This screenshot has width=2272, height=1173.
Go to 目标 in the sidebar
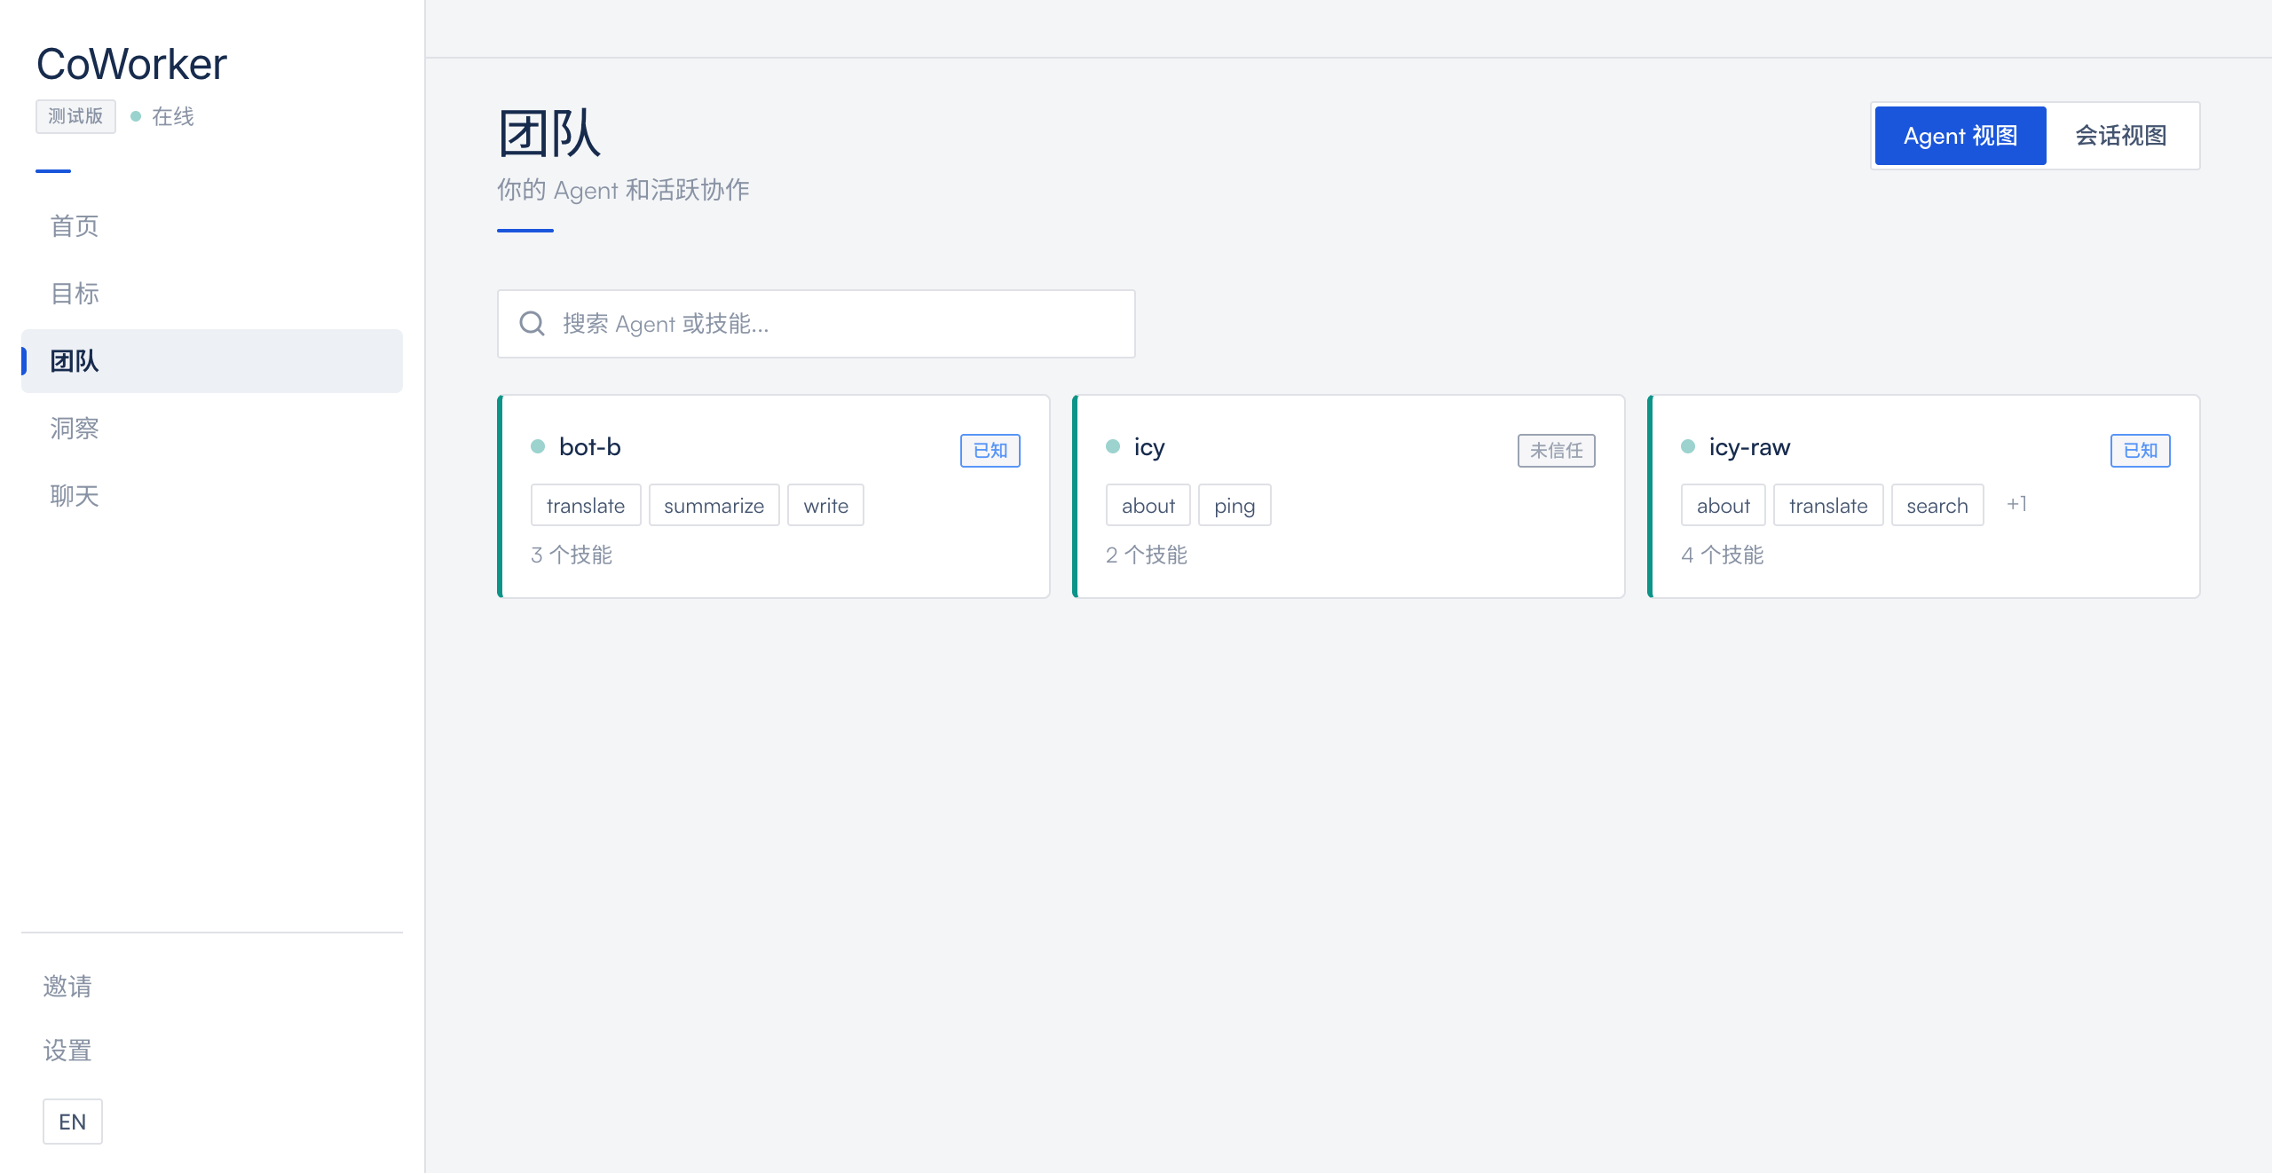click(75, 294)
